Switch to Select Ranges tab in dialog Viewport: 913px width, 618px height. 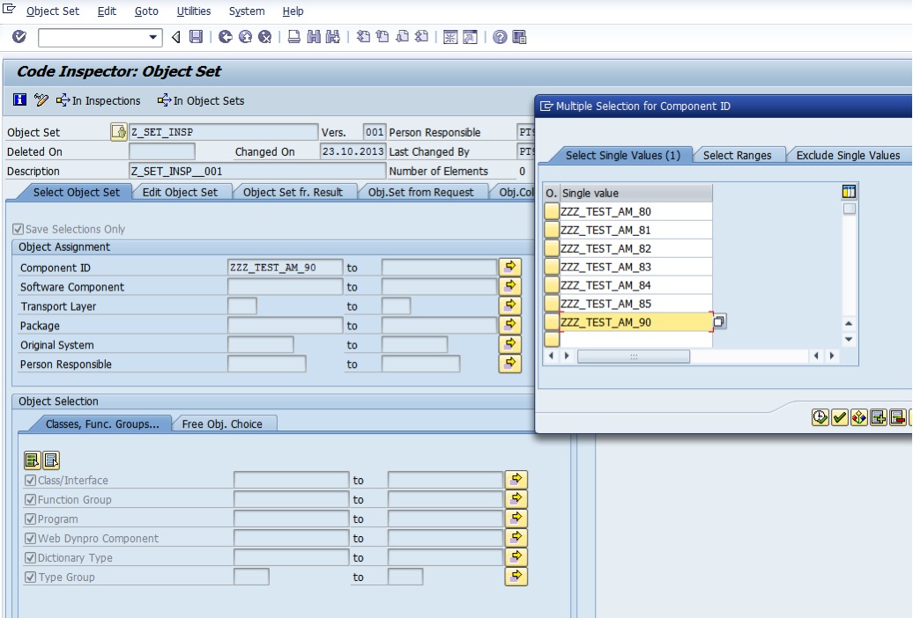click(737, 155)
